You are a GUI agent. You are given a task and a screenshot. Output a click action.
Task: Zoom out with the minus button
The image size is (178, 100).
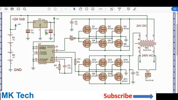tap(86, 9)
